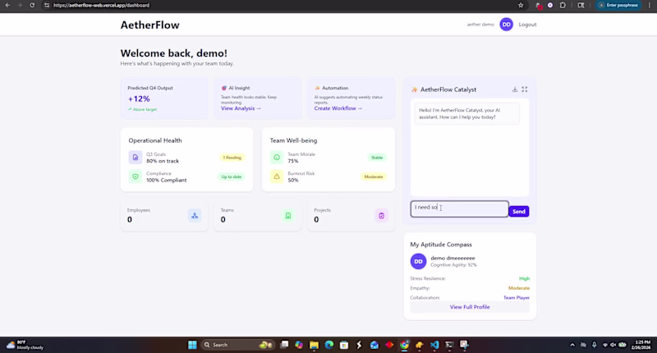Reload the dashboard page

pos(32,5)
